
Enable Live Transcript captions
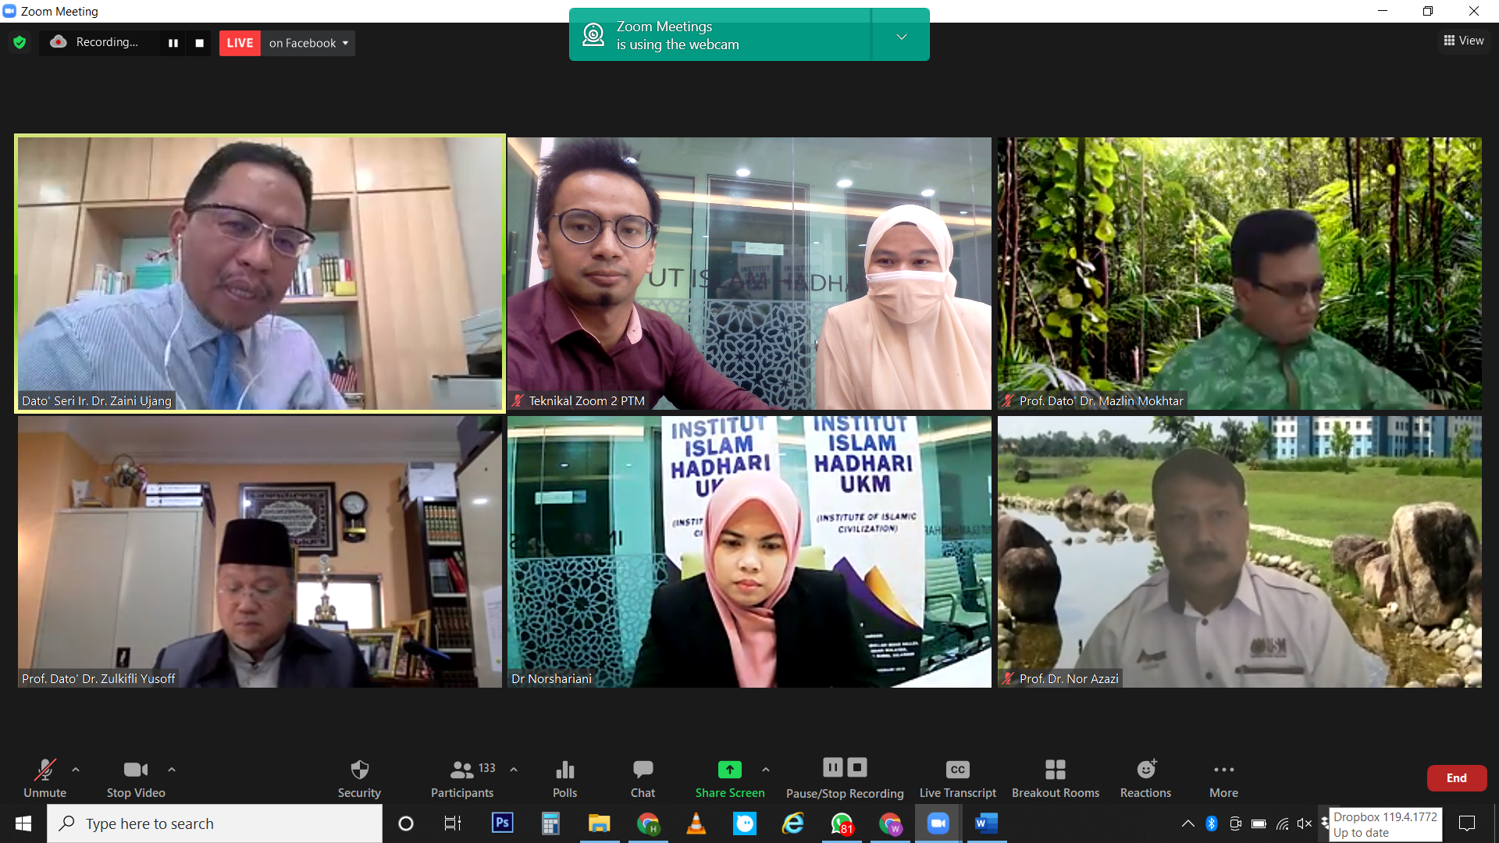(x=957, y=777)
